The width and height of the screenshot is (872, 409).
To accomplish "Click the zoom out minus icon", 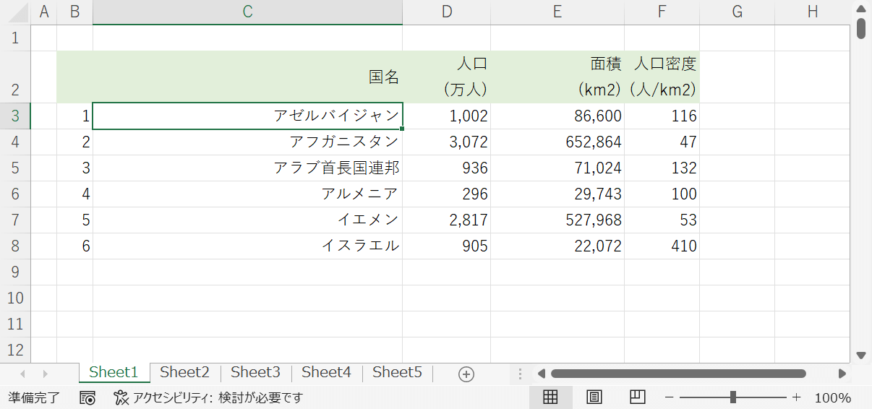I will coord(670,397).
